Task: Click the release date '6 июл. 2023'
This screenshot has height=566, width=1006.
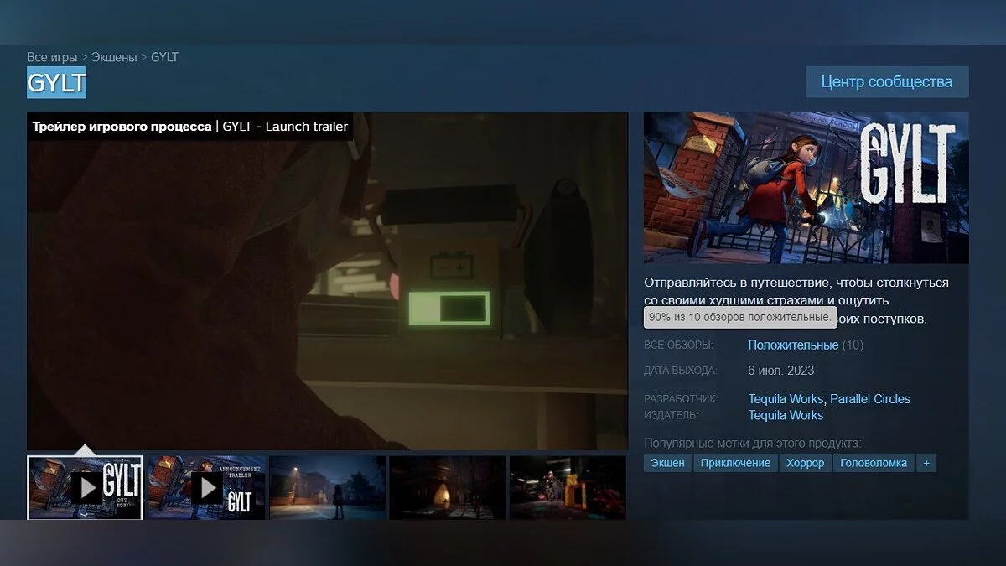Action: [x=781, y=371]
